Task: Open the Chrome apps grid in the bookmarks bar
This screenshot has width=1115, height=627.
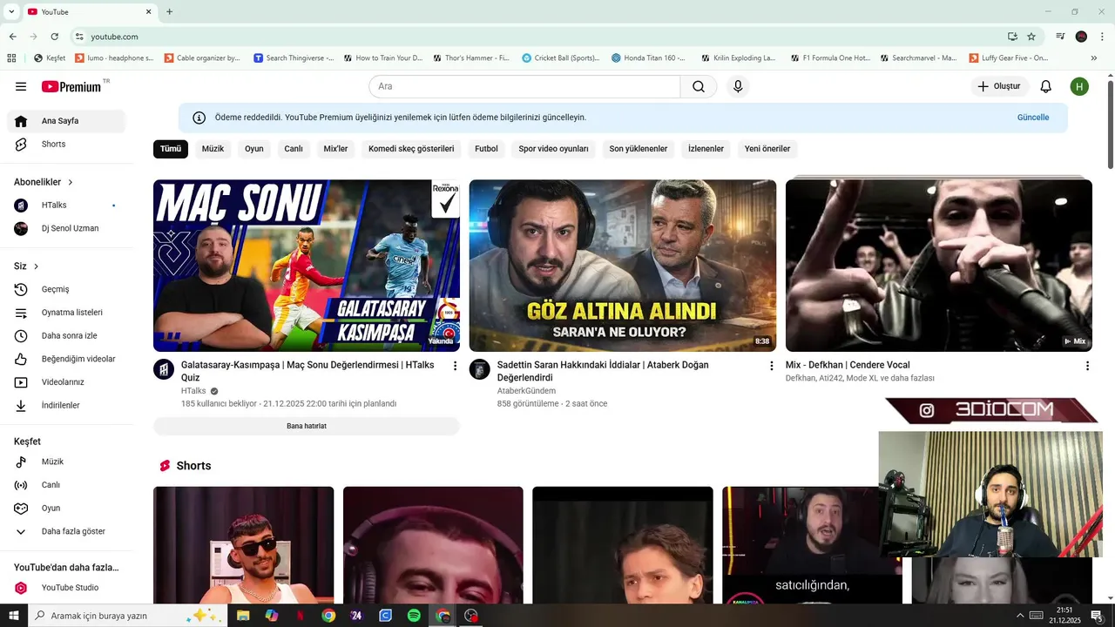Action: click(x=11, y=58)
